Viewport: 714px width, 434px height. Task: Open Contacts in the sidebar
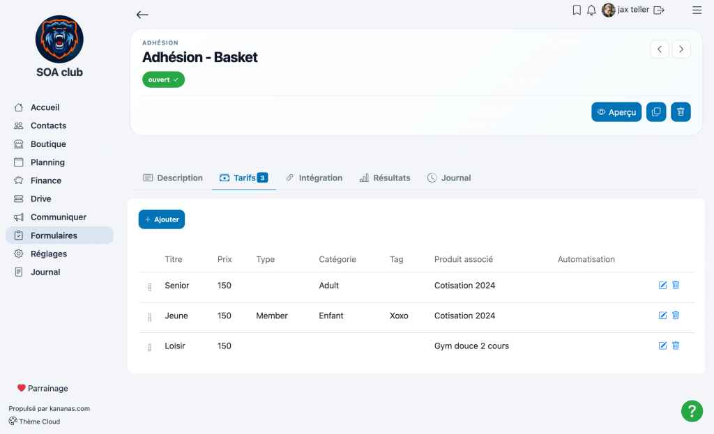[59, 125]
